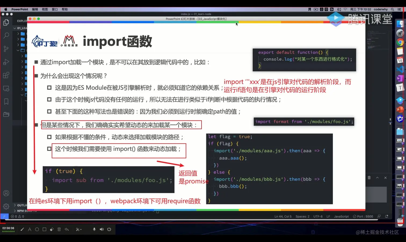Click the blue remote window indicator in the VS Code status bar
406x242 pixels.
[x=4, y=216]
